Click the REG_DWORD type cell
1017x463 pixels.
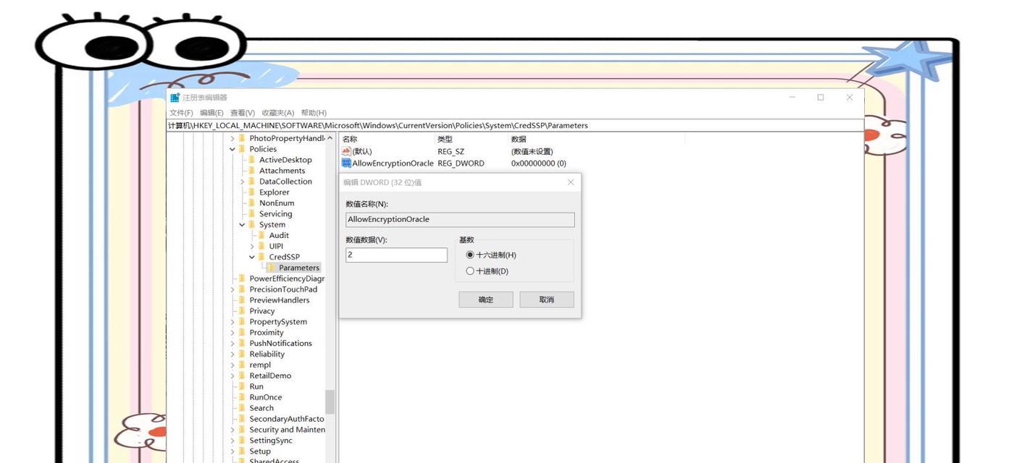click(461, 163)
